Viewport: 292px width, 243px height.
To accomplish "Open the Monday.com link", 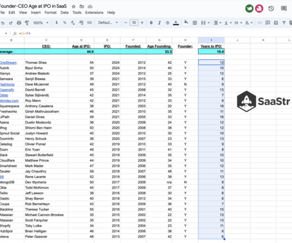I will [9, 101].
